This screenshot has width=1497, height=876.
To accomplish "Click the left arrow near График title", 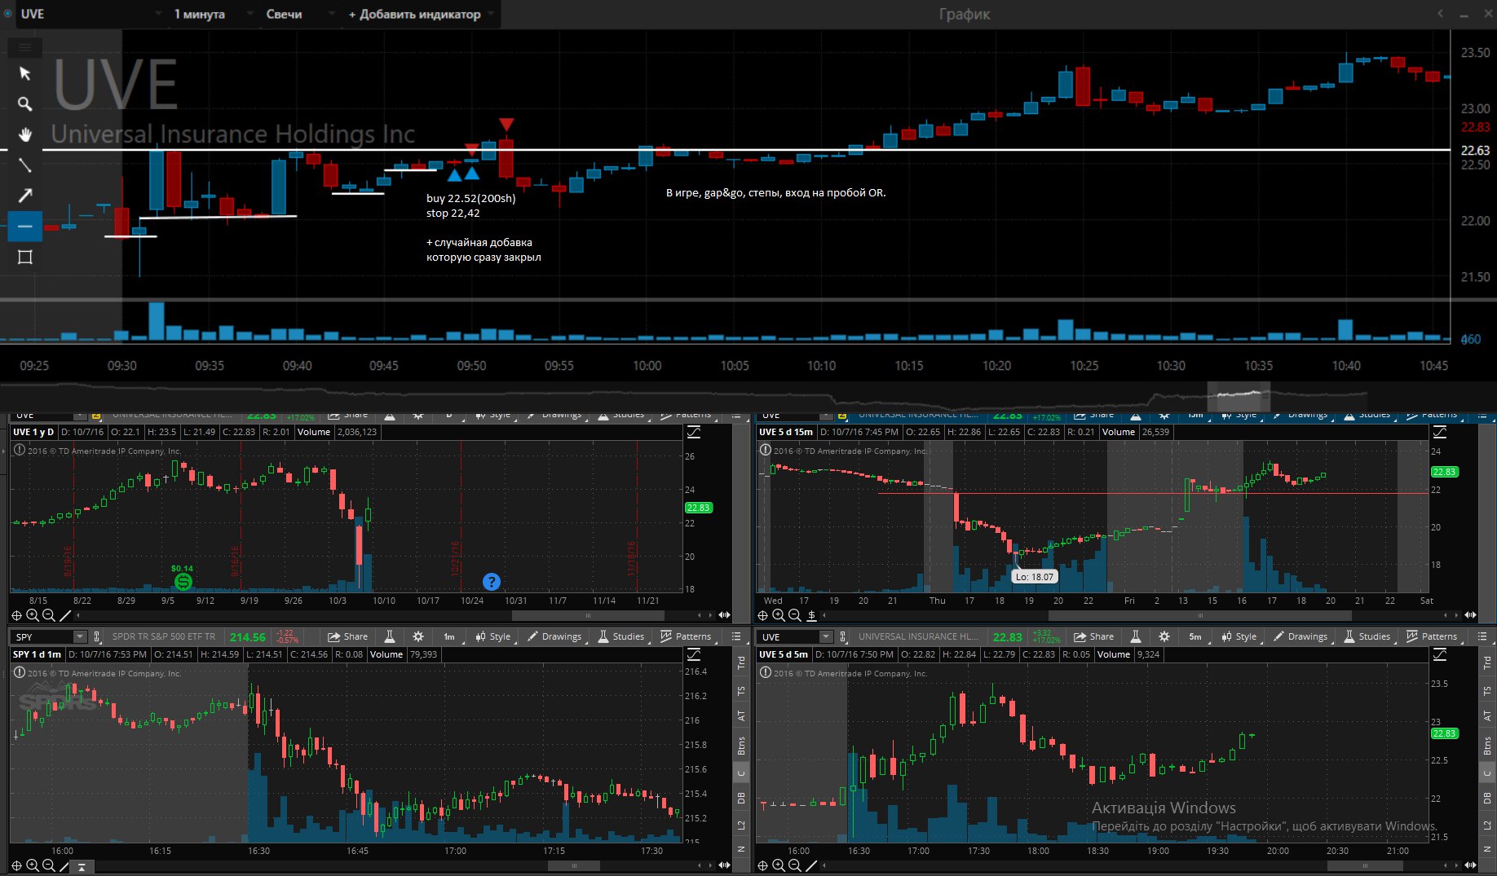I will click(1440, 13).
